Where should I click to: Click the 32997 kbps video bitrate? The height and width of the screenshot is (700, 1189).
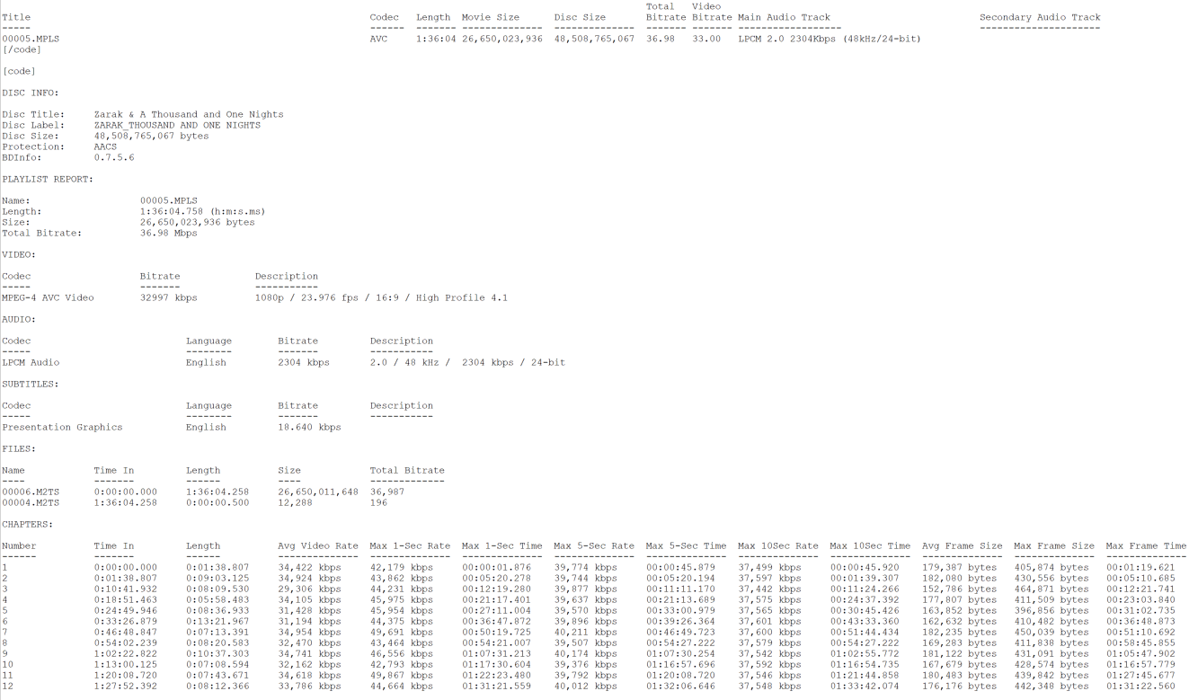point(168,297)
